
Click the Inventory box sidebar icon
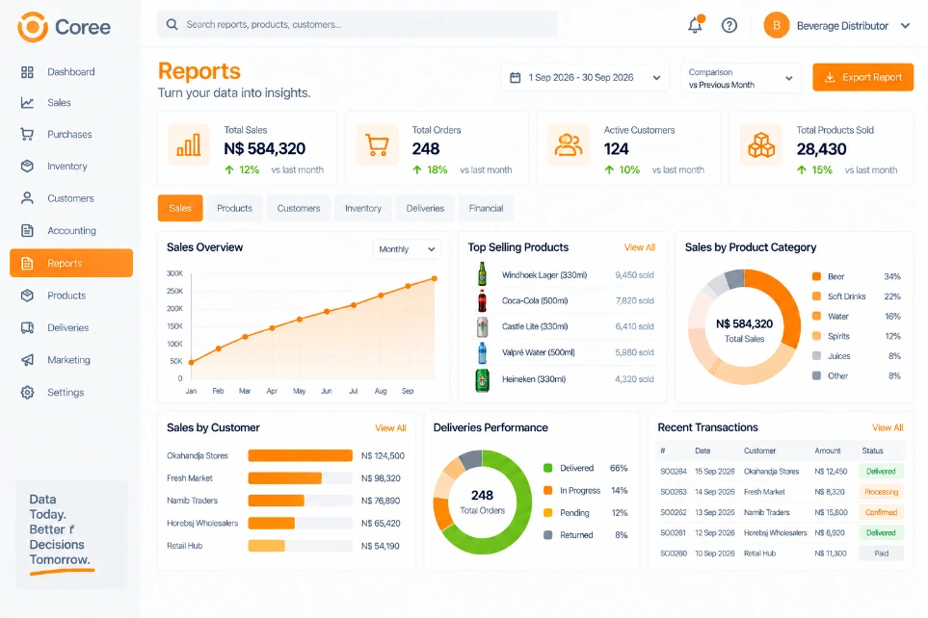(27, 167)
